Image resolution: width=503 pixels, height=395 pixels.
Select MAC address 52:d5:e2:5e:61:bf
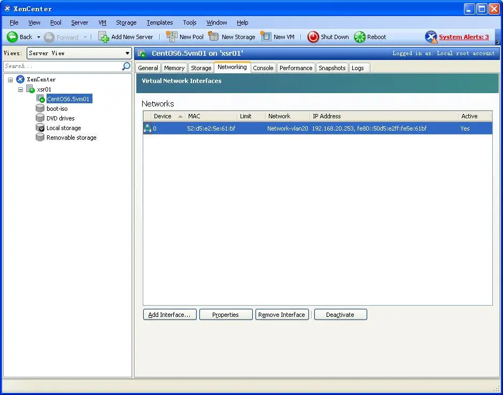[x=211, y=128]
